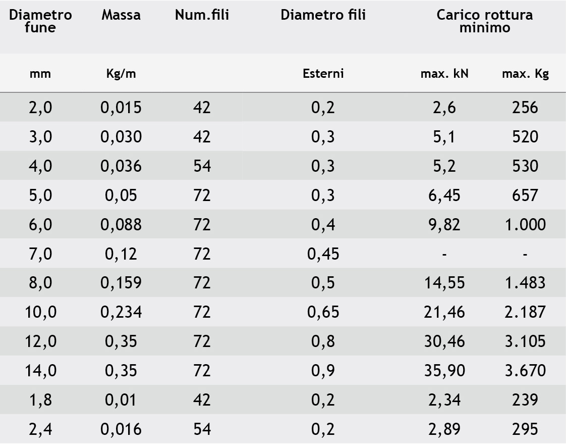The height and width of the screenshot is (447, 566).
Task: Click the "Diametro fune" column header
Action: [x=41, y=21]
